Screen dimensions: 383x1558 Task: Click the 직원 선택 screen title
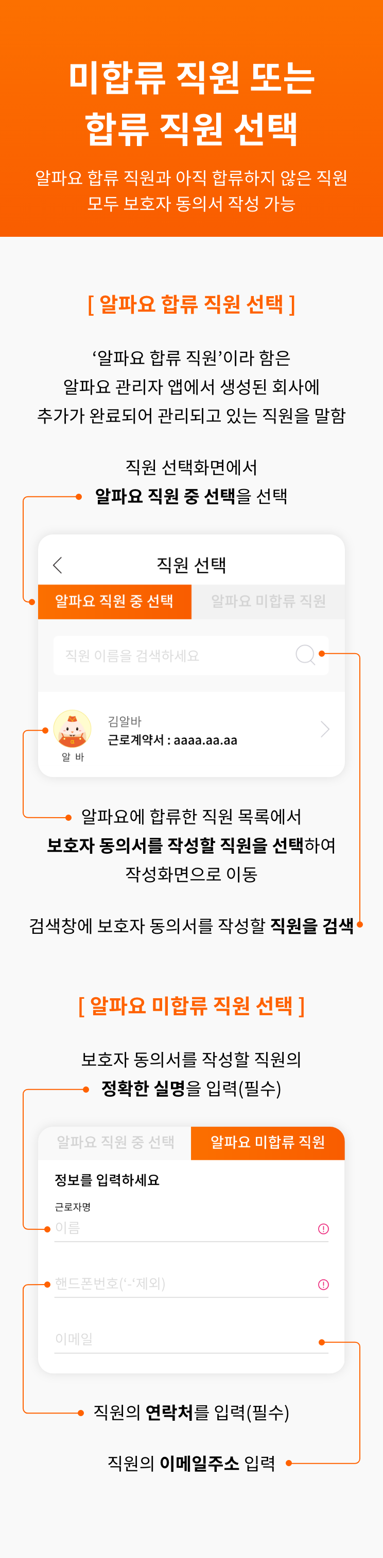(x=191, y=565)
